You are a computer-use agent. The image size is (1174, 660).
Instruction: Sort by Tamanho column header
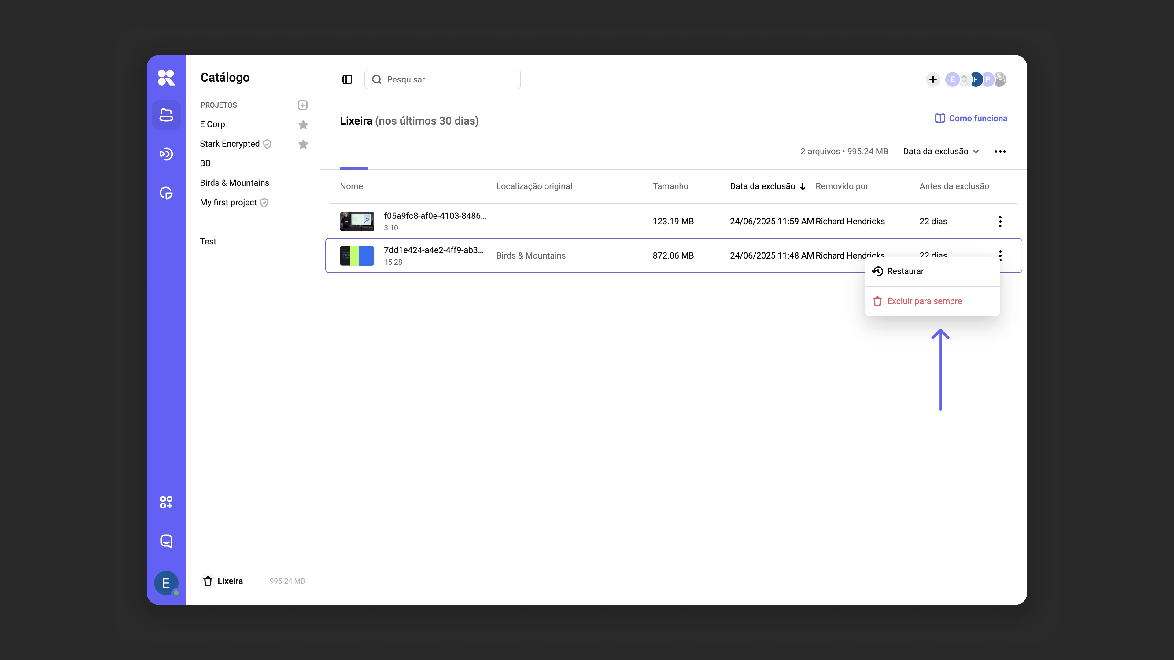click(x=670, y=186)
